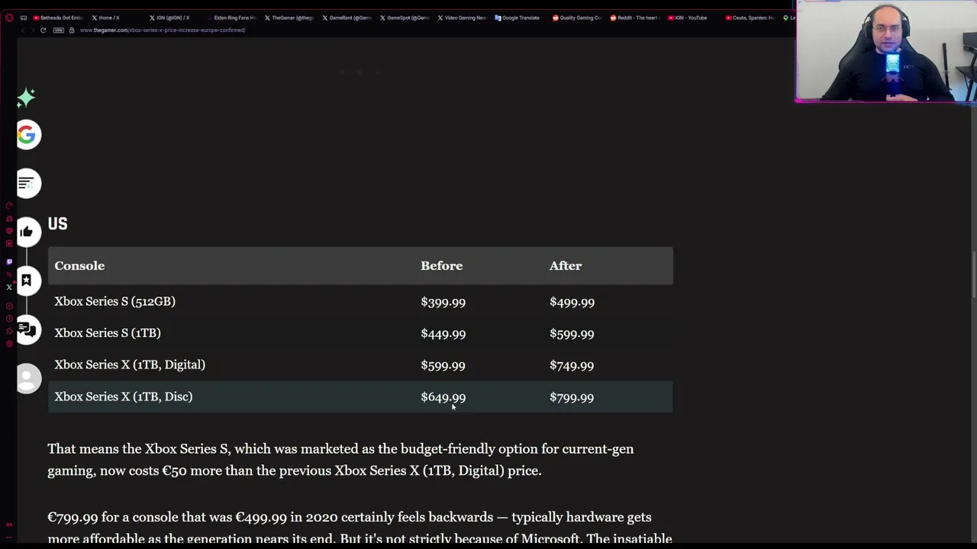The image size is (977, 549).
Task: Click the green sparkle AI icon
Action: (x=26, y=98)
